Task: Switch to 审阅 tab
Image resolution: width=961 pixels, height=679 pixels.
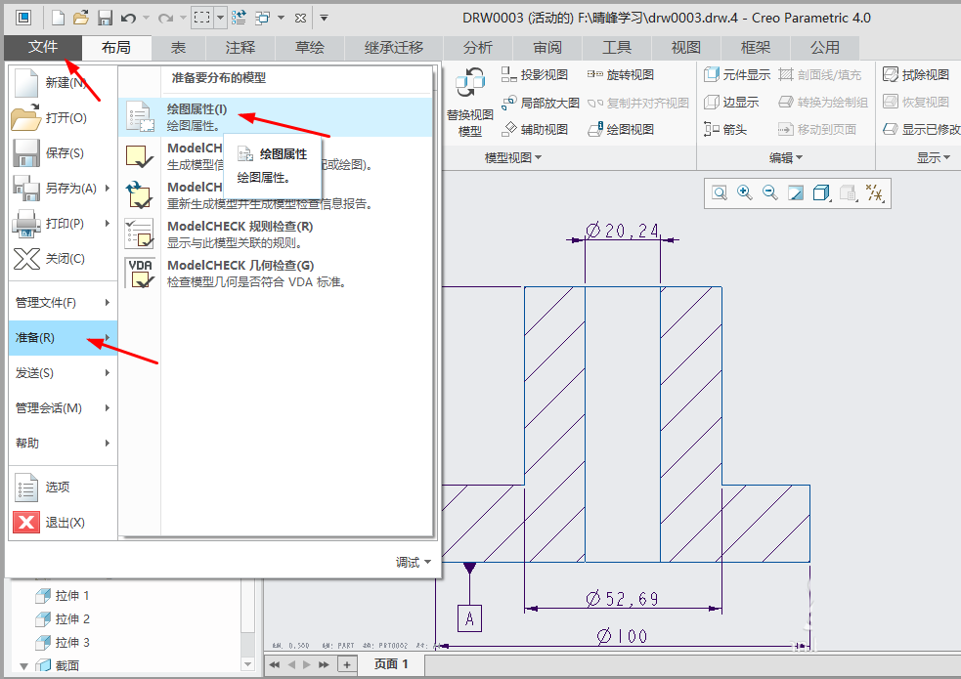Action: click(547, 48)
